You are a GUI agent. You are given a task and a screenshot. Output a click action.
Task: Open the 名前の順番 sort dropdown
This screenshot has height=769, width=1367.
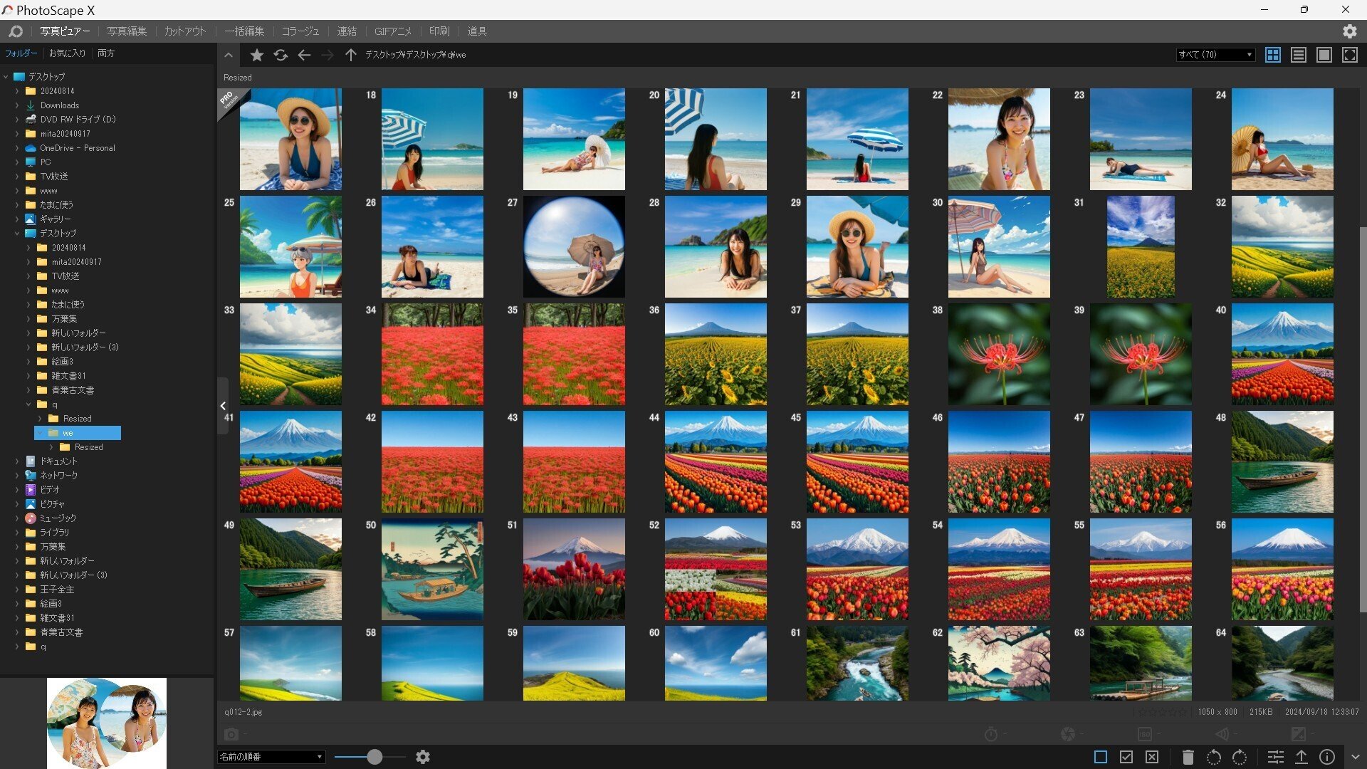click(271, 757)
